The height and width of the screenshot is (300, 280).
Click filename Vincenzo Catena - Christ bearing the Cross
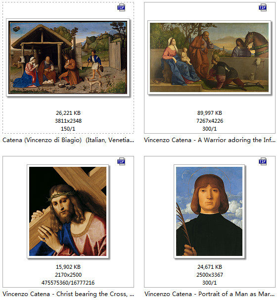click(68, 294)
